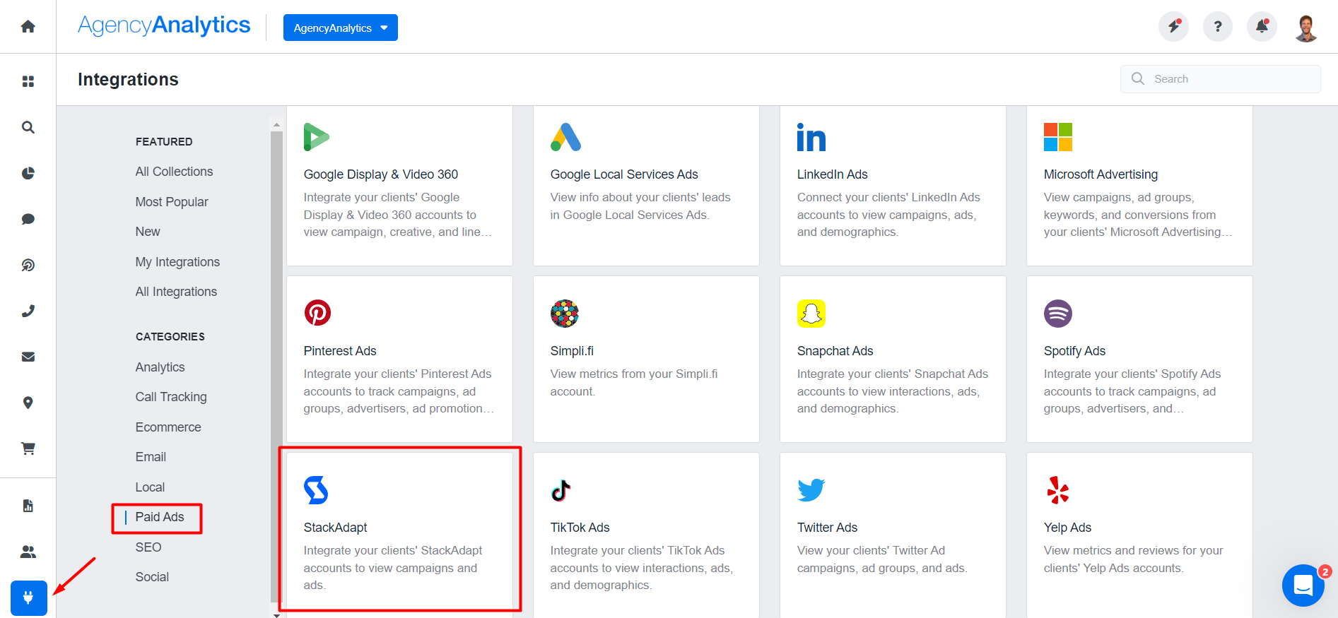Click the TikTok Ads logo
1338x618 pixels.
point(561,490)
